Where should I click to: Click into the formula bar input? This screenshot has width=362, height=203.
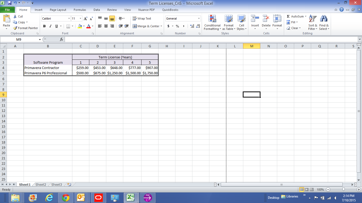tap(211, 39)
